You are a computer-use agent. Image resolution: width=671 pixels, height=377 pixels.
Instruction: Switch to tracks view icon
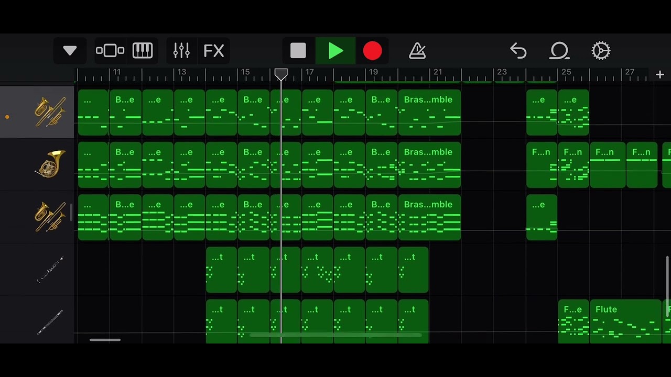(110, 51)
